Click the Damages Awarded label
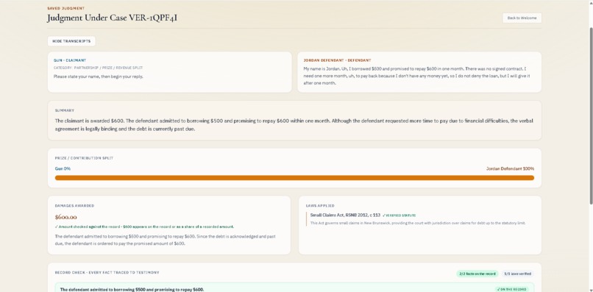The image size is (593, 292). pyautogui.click(x=74, y=206)
